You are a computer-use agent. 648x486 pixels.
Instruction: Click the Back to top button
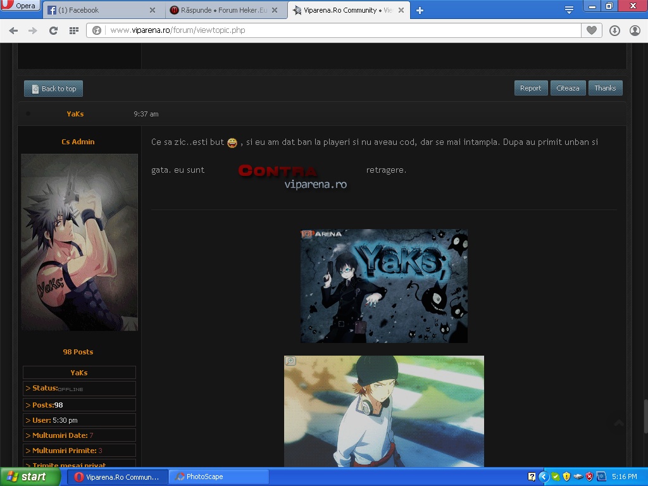(x=53, y=89)
